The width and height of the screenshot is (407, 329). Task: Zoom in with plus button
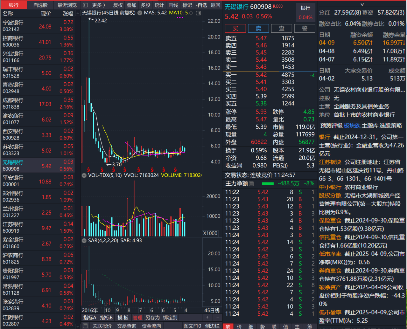207,317
